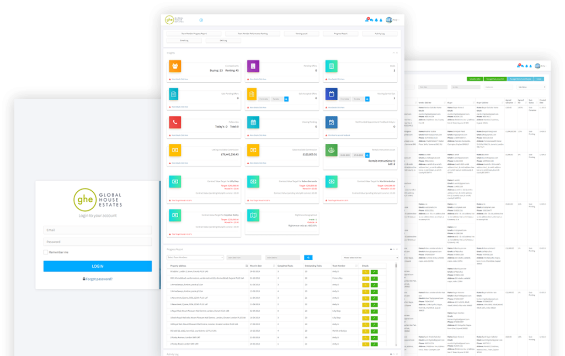Click the Live Applicants orange people icon

pyautogui.click(x=175, y=67)
